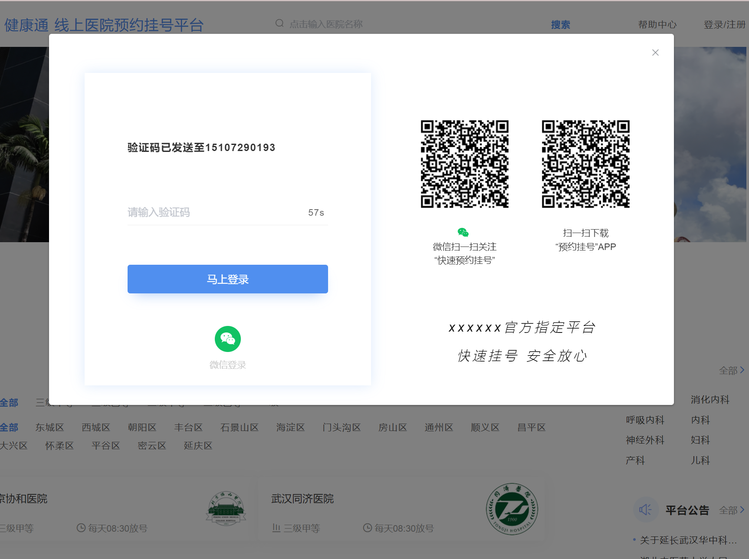The image size is (749, 559).
Task: Click the 搜索 search button
Action: click(x=561, y=25)
